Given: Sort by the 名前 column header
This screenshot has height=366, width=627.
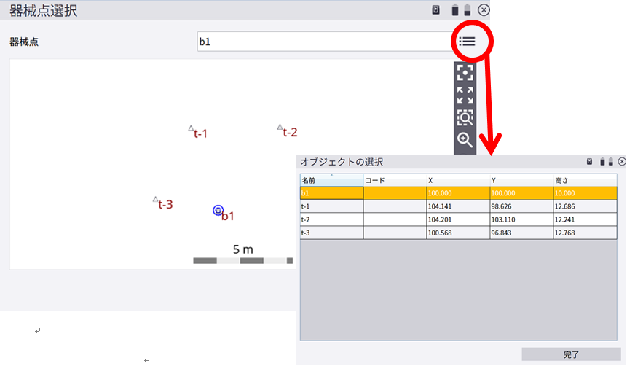Looking at the screenshot, I should click(x=331, y=180).
